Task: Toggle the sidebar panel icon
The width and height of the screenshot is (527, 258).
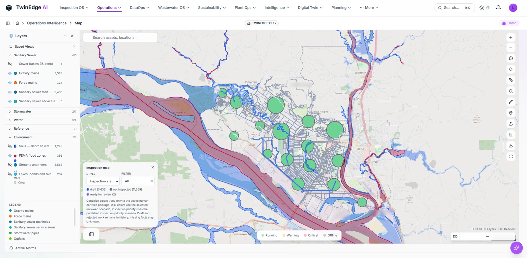Action: 8,23
